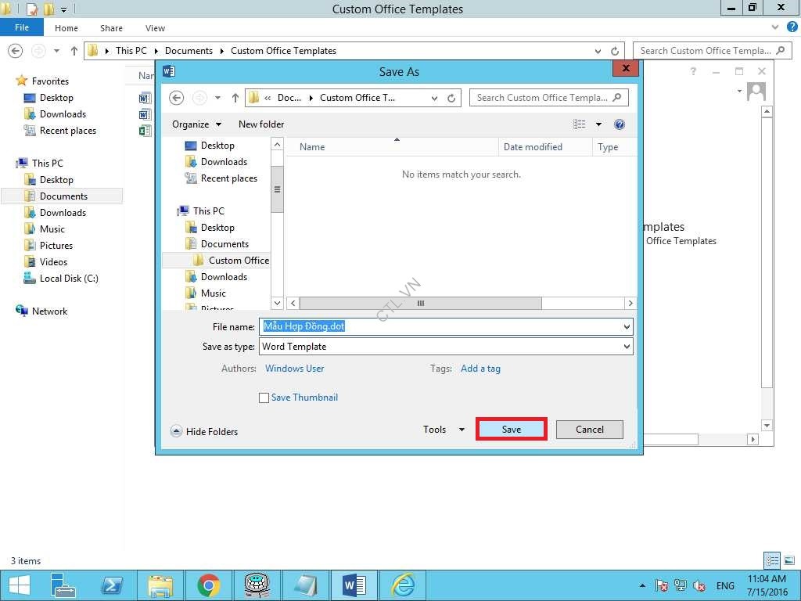This screenshot has width=801, height=601.
Task: Open the Save as type dropdown
Action: 627,346
